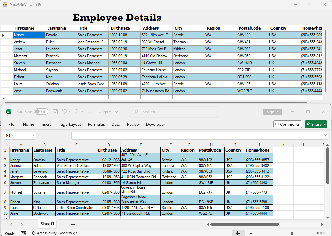Viewport: 332px width, 236px height.
Task: Click the Share button
Action: [x=315, y=124]
